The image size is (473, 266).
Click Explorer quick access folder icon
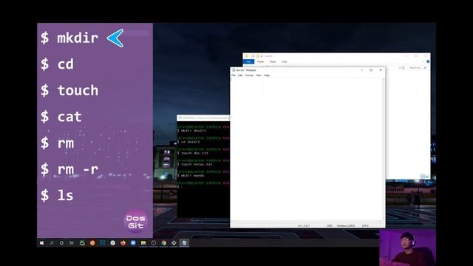(246, 56)
